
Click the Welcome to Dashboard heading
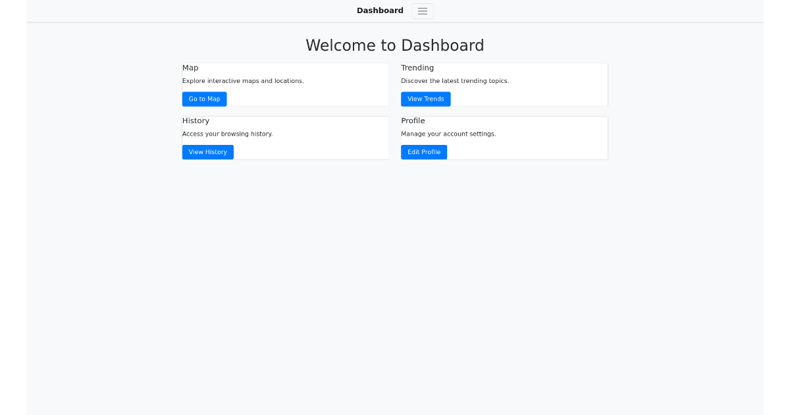click(395, 45)
